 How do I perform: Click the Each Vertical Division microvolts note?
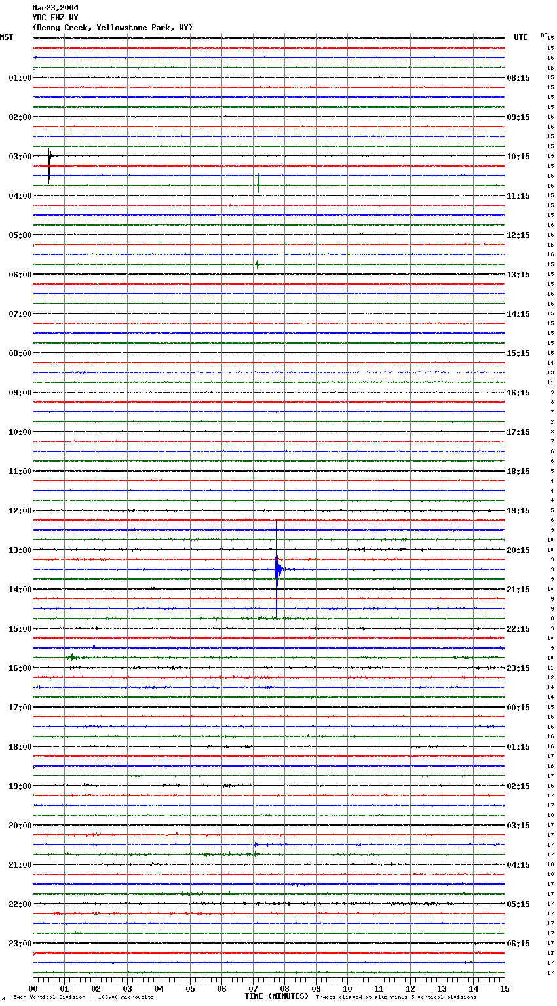click(83, 997)
